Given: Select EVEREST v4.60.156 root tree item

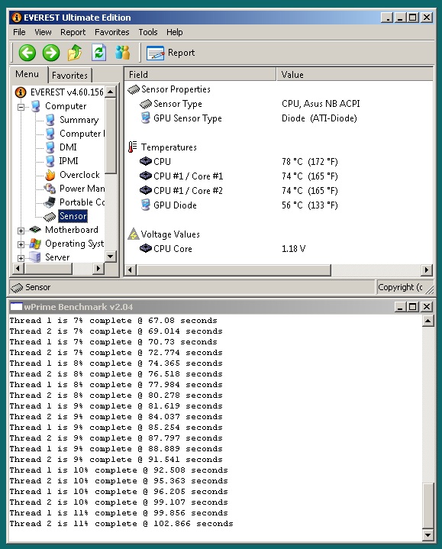Looking at the screenshot, I should coord(67,92).
